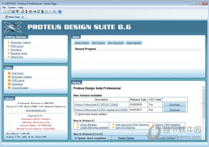Open Getting Started PCB Layout link
209x147 pixels.
[x=17, y=46]
